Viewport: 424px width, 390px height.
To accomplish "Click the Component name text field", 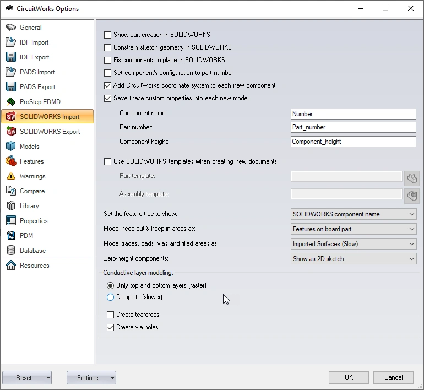I will tap(353, 114).
